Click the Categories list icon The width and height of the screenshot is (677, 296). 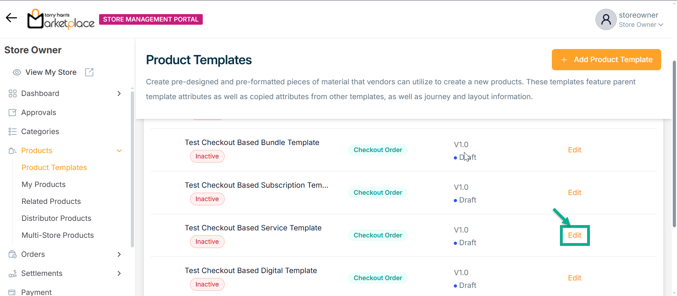(x=13, y=132)
